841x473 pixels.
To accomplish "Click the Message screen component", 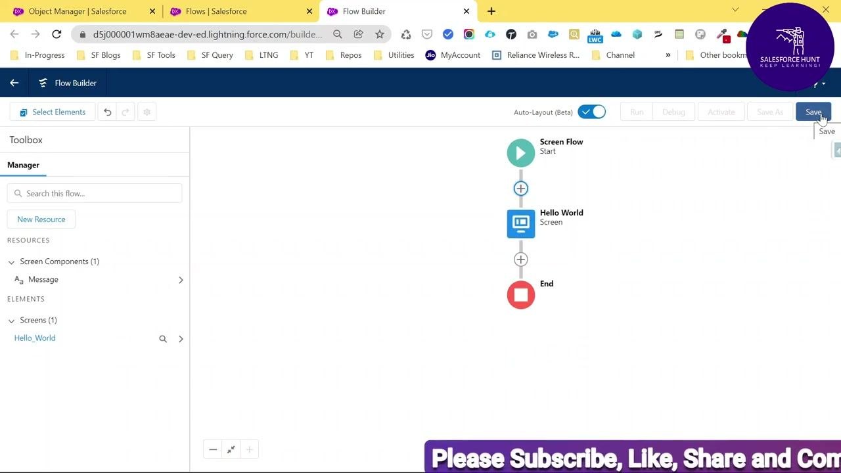I will (x=43, y=280).
